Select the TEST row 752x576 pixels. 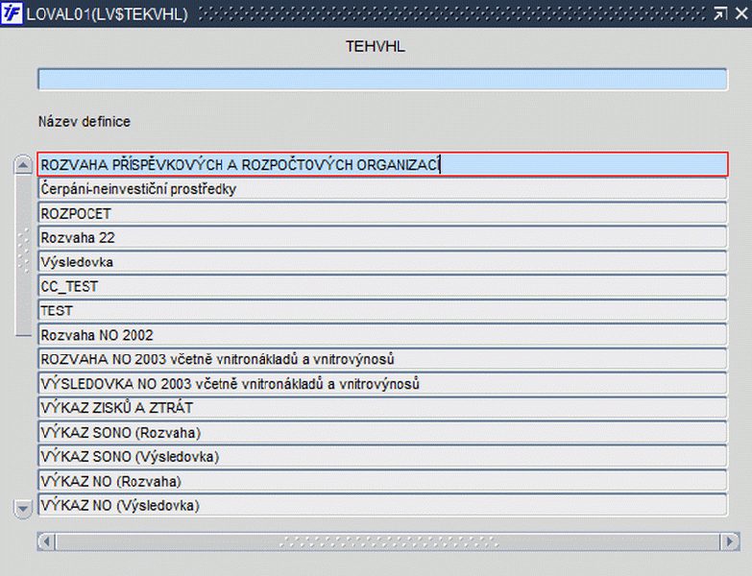click(x=382, y=310)
